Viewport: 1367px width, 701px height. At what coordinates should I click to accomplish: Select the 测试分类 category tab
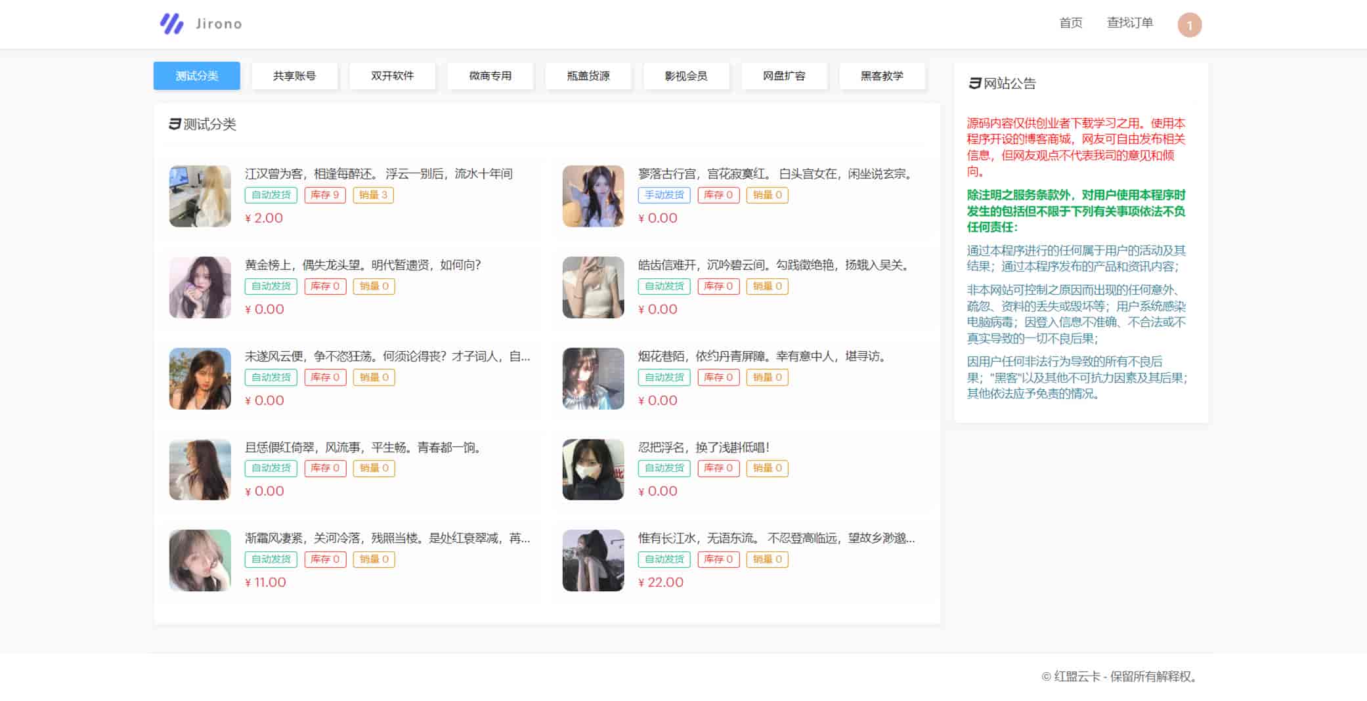(x=197, y=76)
